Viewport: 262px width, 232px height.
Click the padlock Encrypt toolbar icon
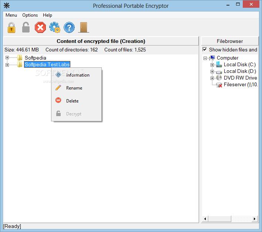click(x=11, y=27)
